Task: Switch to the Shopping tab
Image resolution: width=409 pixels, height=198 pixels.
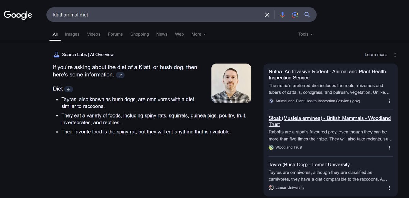Action: [139, 34]
